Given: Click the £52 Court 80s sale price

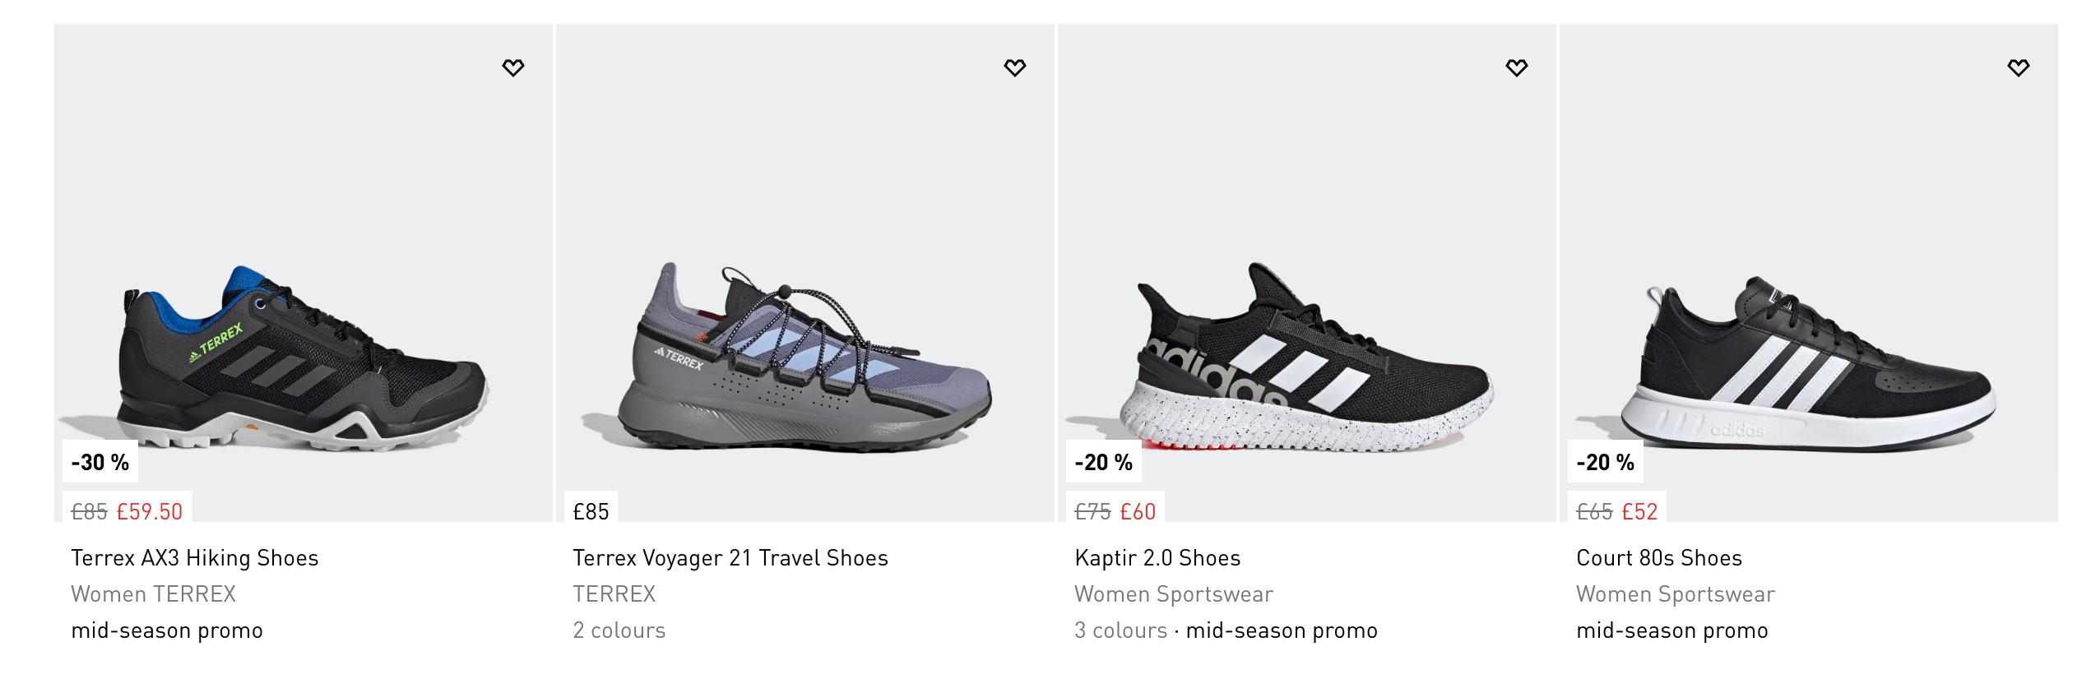Looking at the screenshot, I should click(x=1639, y=511).
